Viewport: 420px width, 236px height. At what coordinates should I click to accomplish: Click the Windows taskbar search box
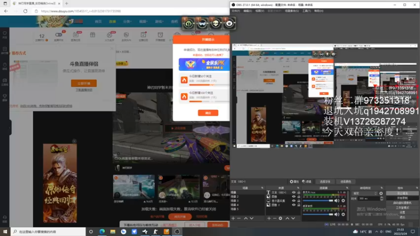pyautogui.click(x=48, y=232)
